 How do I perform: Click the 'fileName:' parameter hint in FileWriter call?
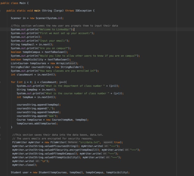(73, 142)
